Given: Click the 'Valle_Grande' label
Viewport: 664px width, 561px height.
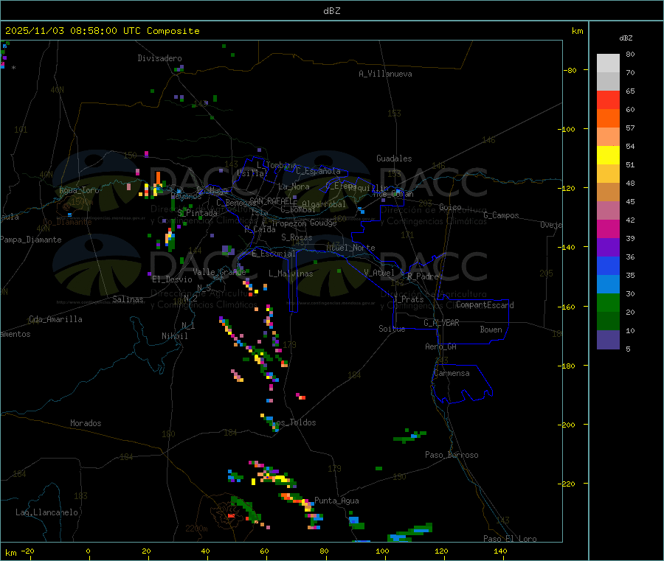Looking at the screenshot, I should (x=219, y=271).
